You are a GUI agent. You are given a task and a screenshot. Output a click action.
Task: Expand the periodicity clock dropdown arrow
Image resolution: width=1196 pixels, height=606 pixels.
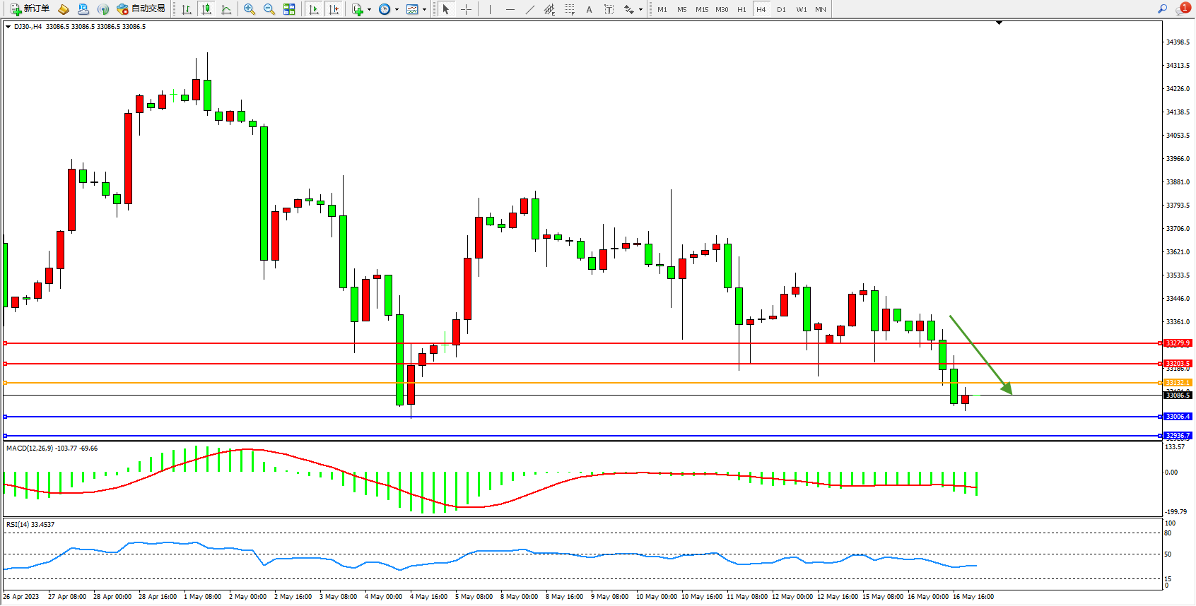tap(397, 10)
